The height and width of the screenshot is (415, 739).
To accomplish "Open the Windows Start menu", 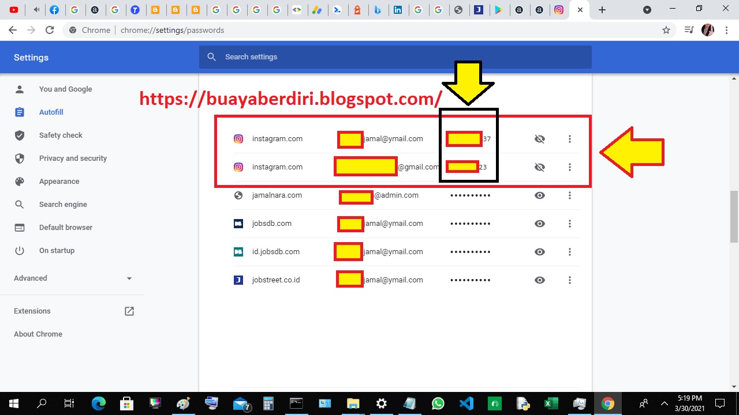I will coord(14,403).
